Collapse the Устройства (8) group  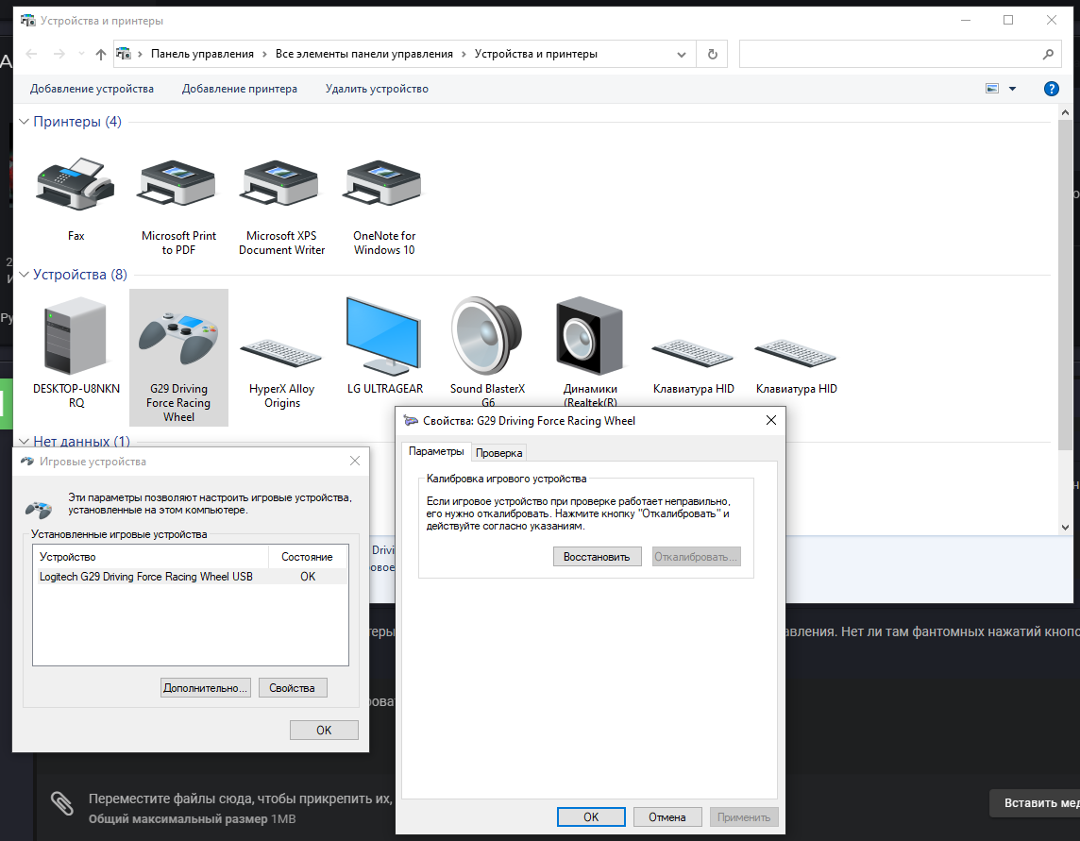[x=25, y=276]
